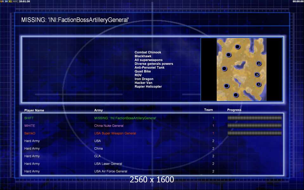Click the topmost empty start position marker
Viewport: 304px width, 190px height.
(237, 47)
